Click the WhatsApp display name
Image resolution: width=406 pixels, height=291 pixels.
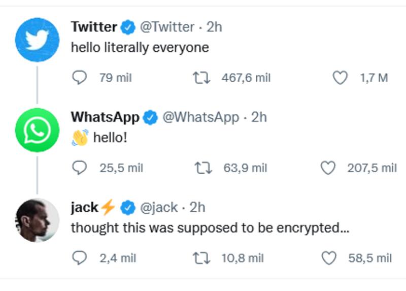pos(105,117)
